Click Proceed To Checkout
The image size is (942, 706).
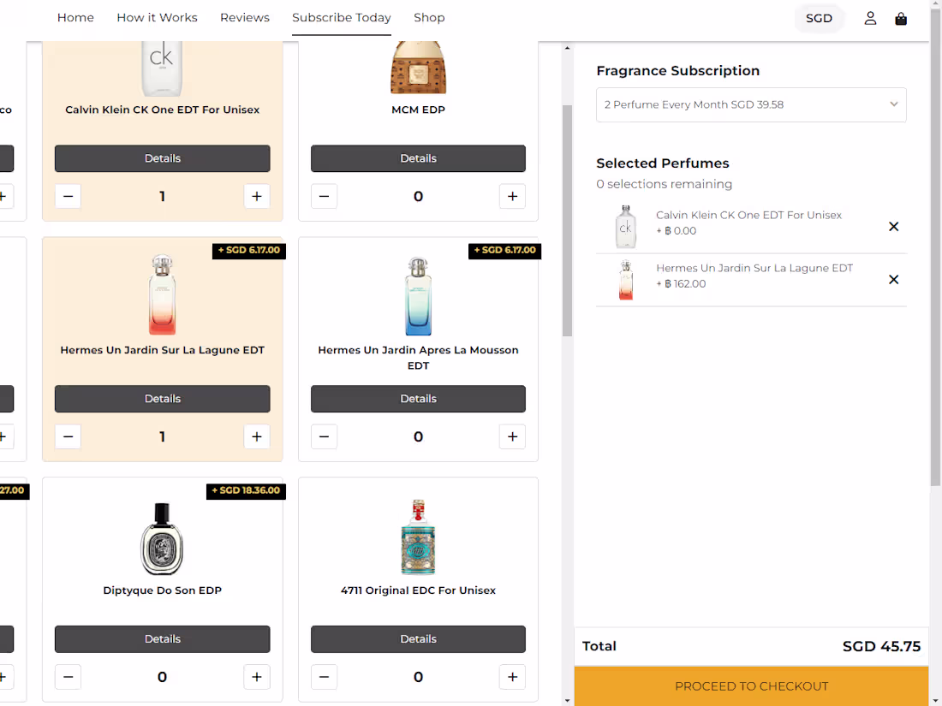(x=751, y=685)
